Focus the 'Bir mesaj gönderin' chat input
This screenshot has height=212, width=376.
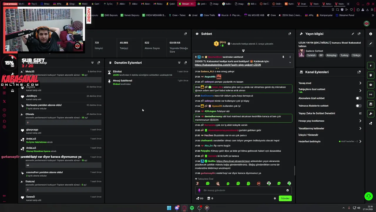(243, 190)
